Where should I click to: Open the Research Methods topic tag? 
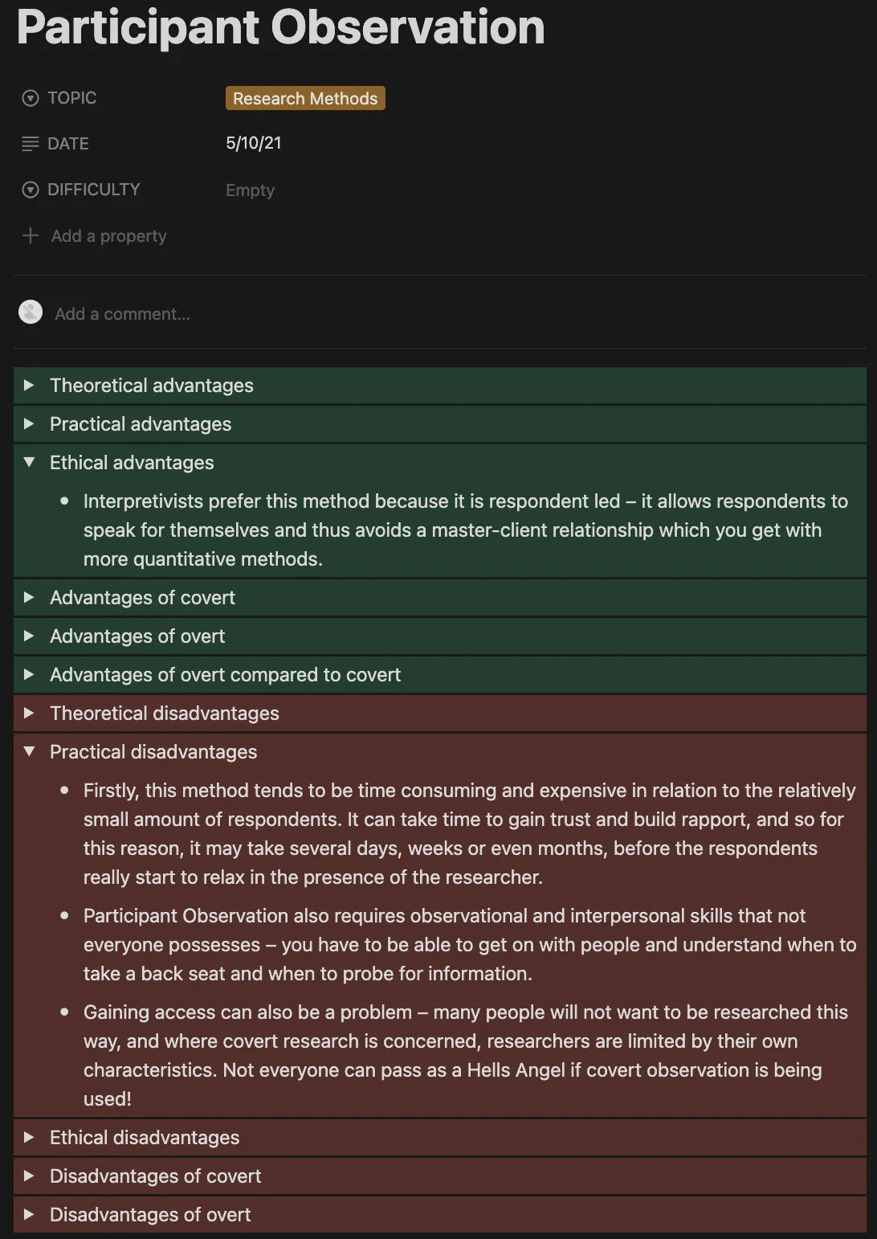pos(305,98)
